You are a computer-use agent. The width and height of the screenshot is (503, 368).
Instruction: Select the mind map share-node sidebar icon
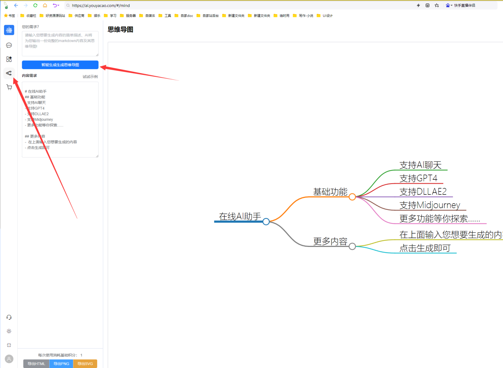[9, 73]
